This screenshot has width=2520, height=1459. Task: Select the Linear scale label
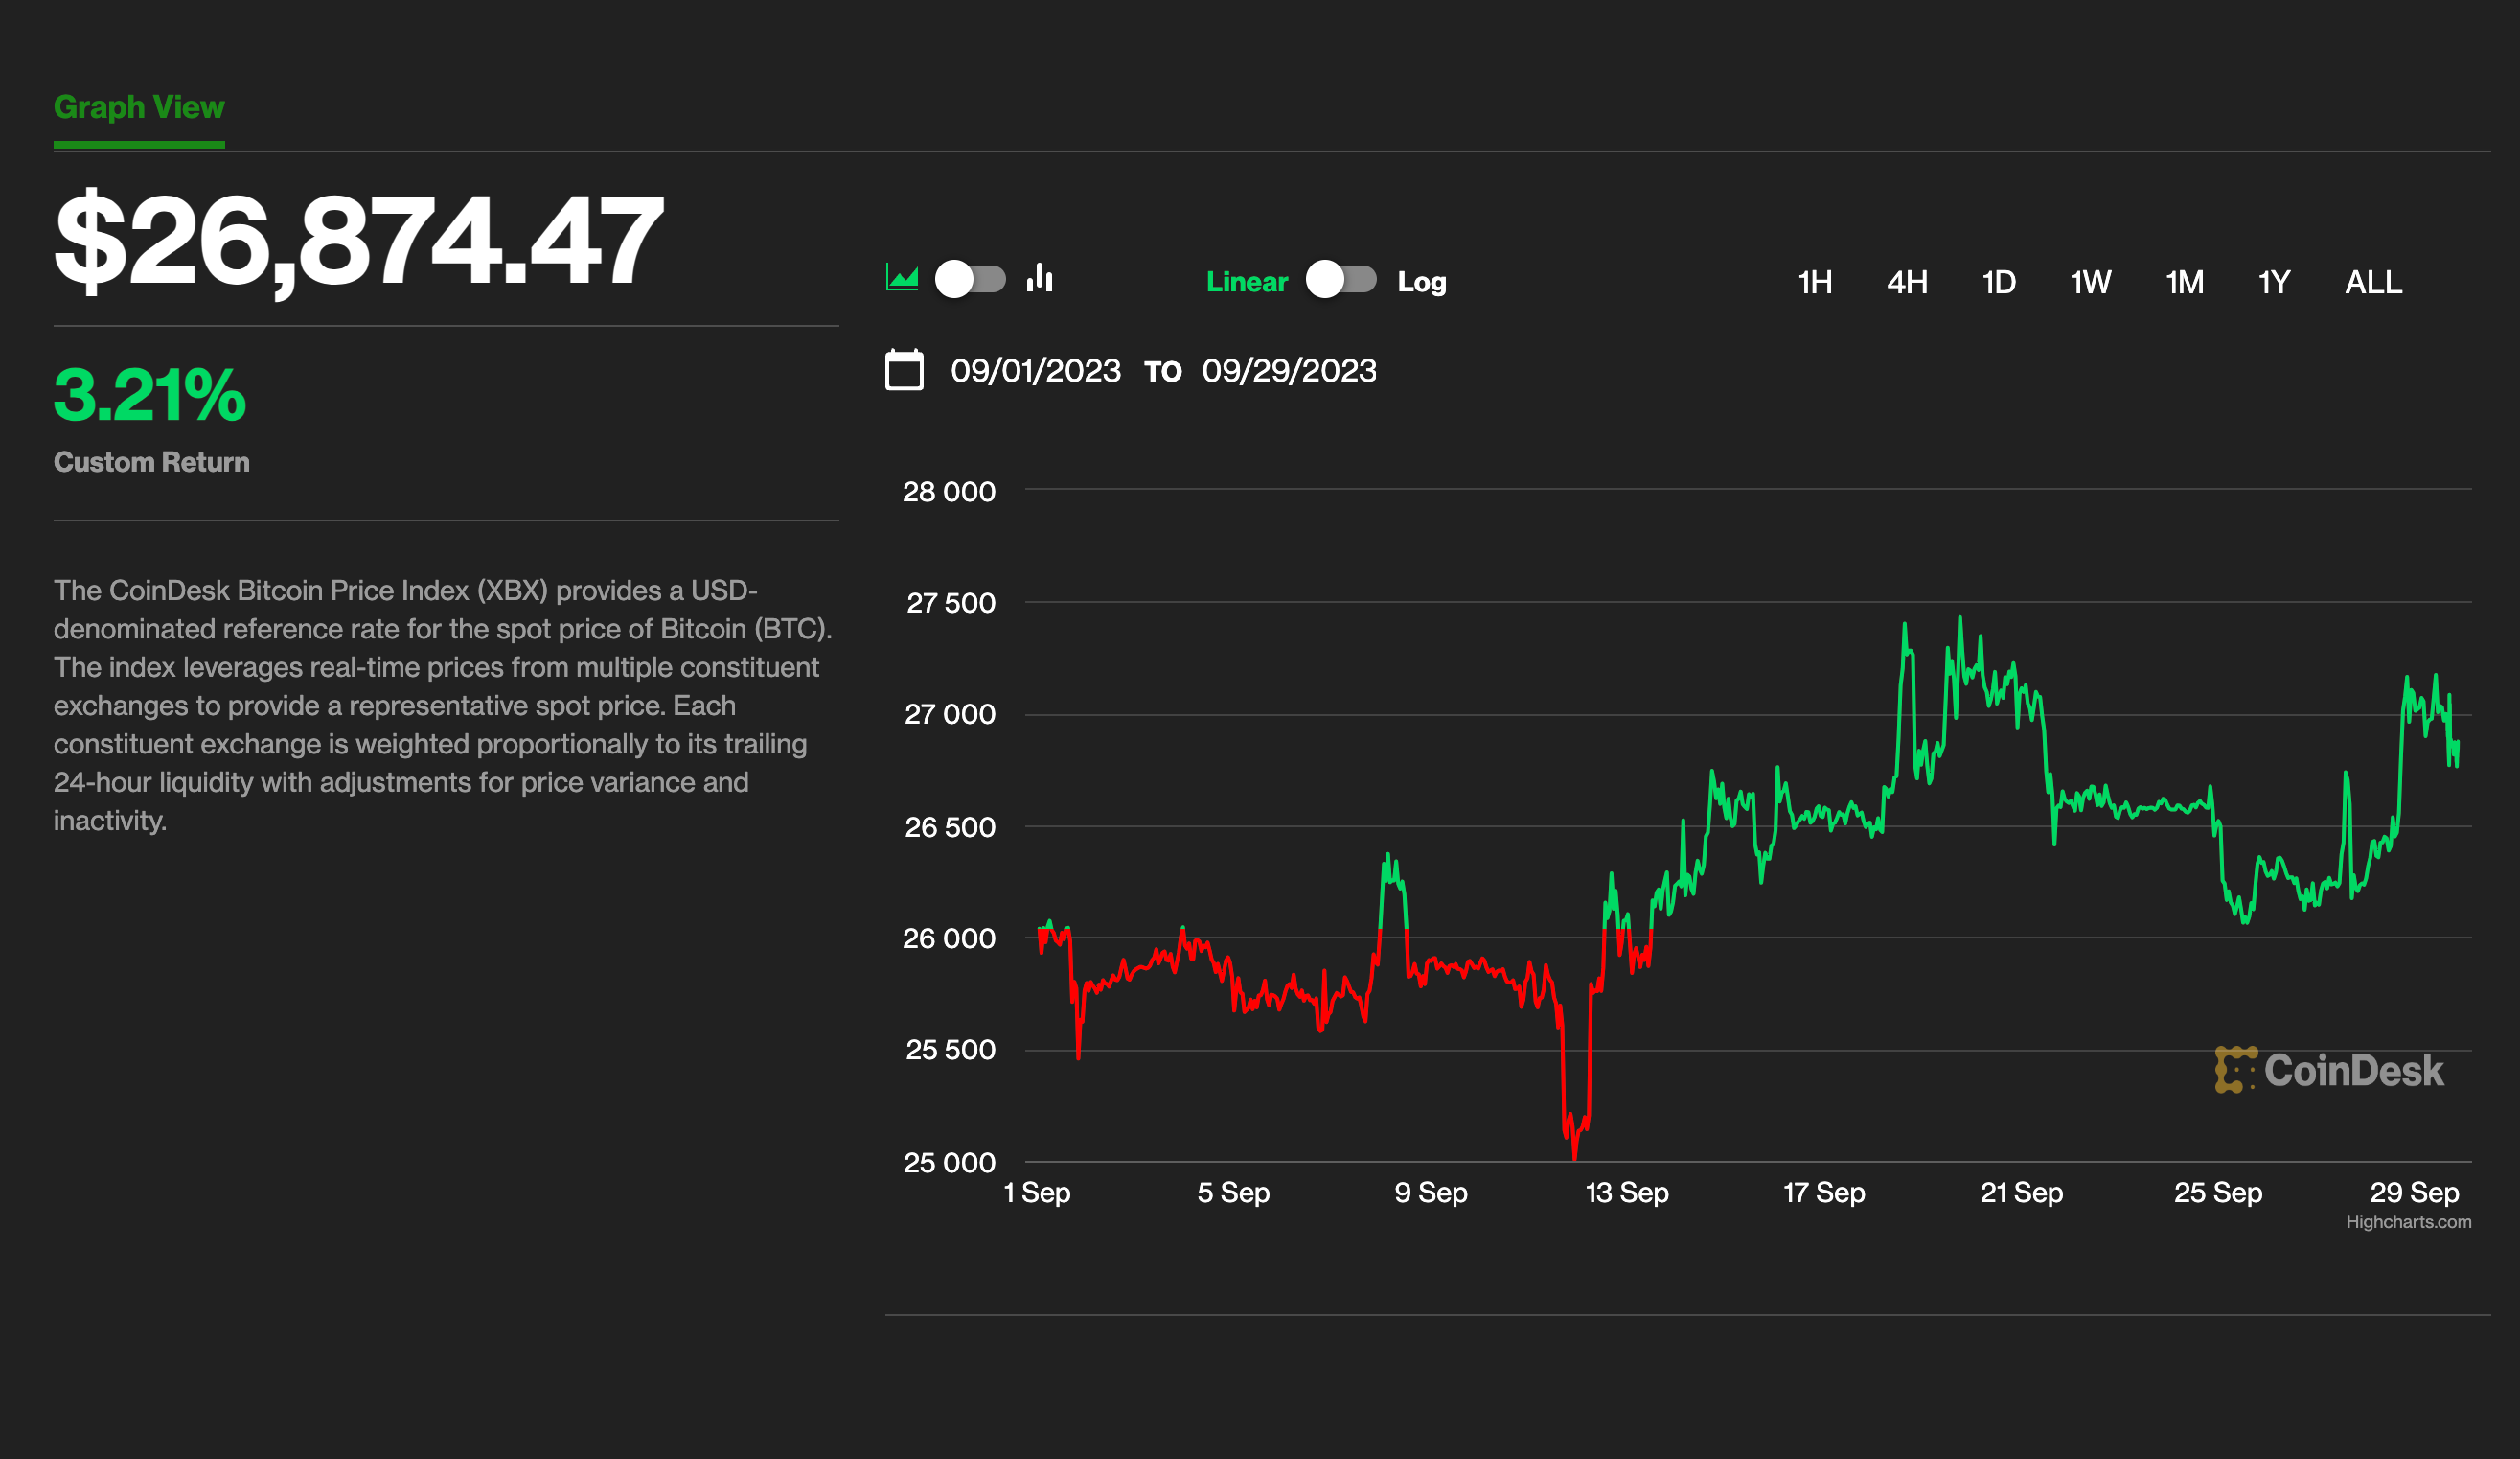click(x=1246, y=282)
